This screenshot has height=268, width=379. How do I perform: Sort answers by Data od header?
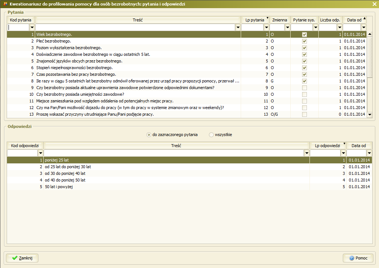(x=359, y=146)
